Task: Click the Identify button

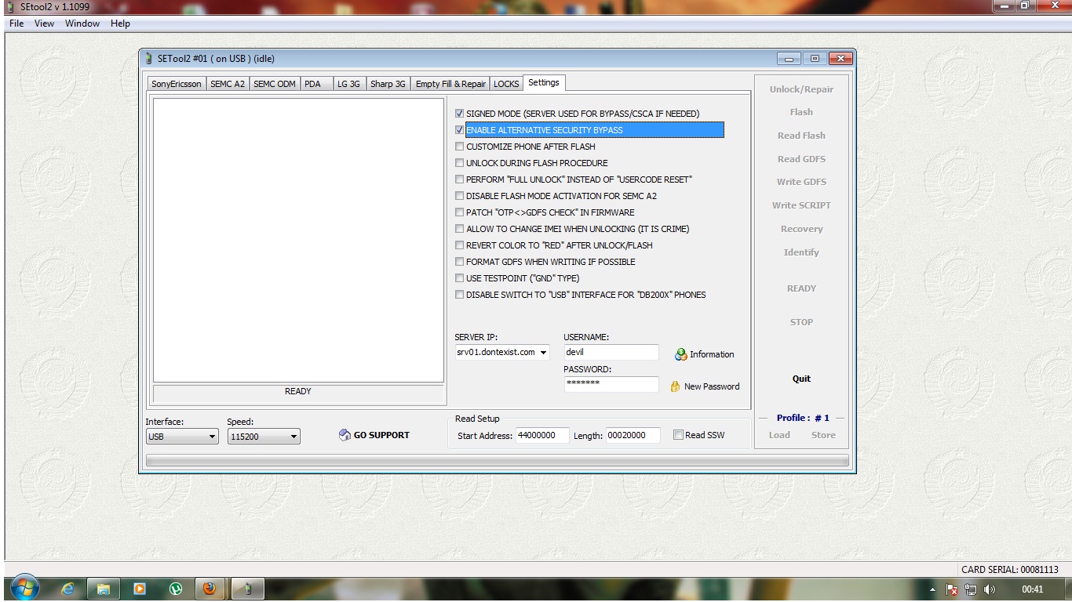Action: (x=801, y=252)
